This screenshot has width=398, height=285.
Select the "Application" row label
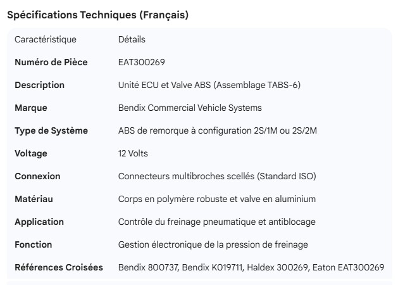(39, 222)
